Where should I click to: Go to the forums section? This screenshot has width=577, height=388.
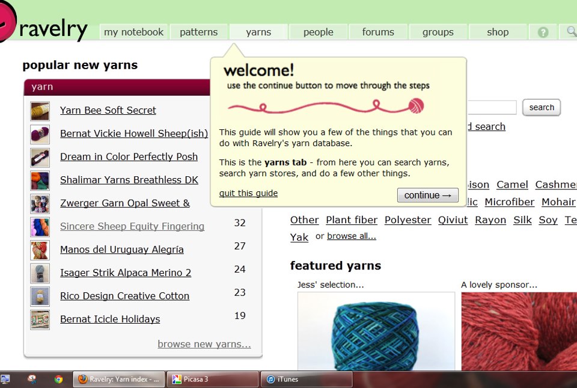click(x=378, y=31)
